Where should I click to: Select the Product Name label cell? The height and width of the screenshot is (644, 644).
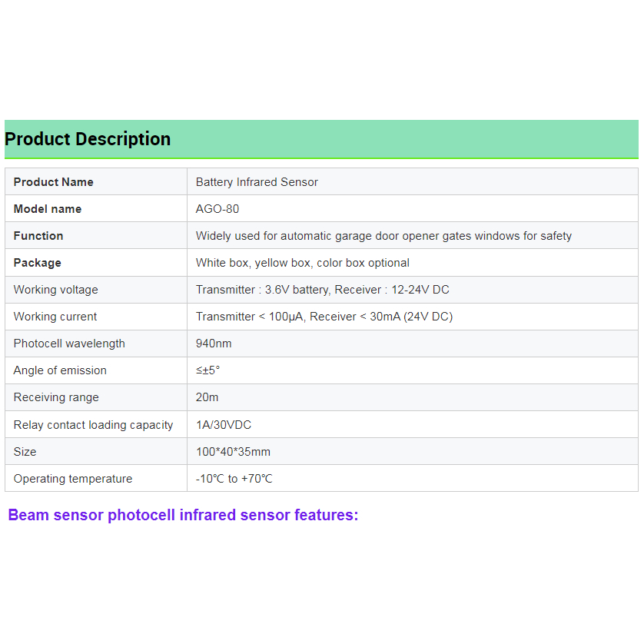[x=96, y=181]
